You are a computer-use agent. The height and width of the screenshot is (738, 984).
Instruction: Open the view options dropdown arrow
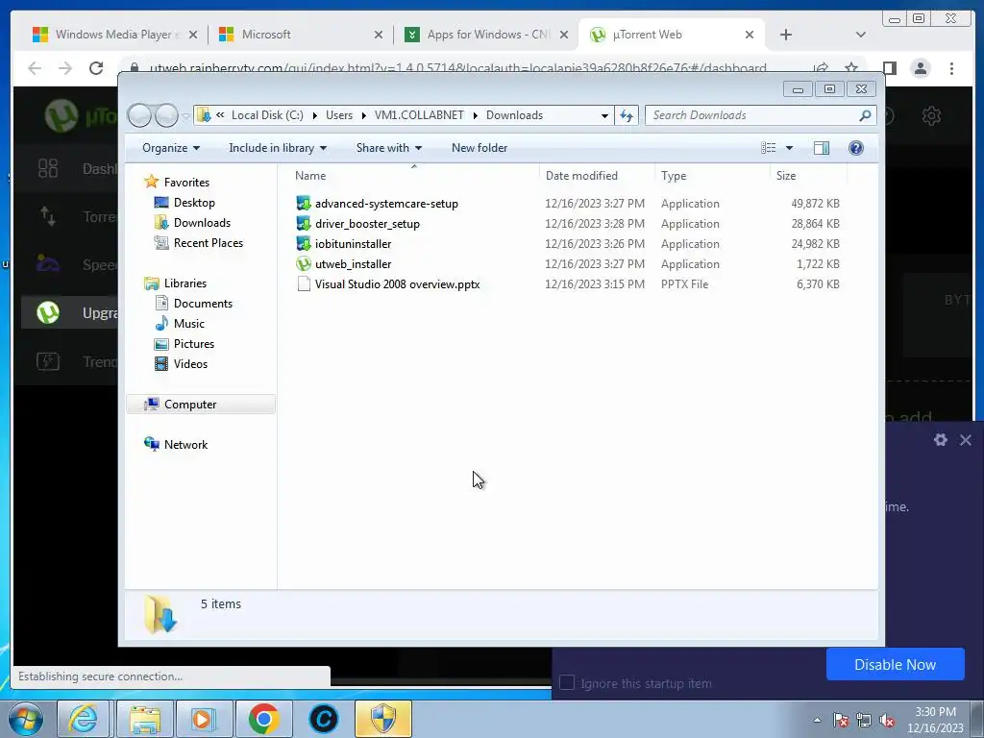pos(789,148)
